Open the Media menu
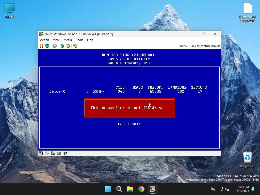Image resolution: width=260 pixels, height=195 pixels. [68, 40]
